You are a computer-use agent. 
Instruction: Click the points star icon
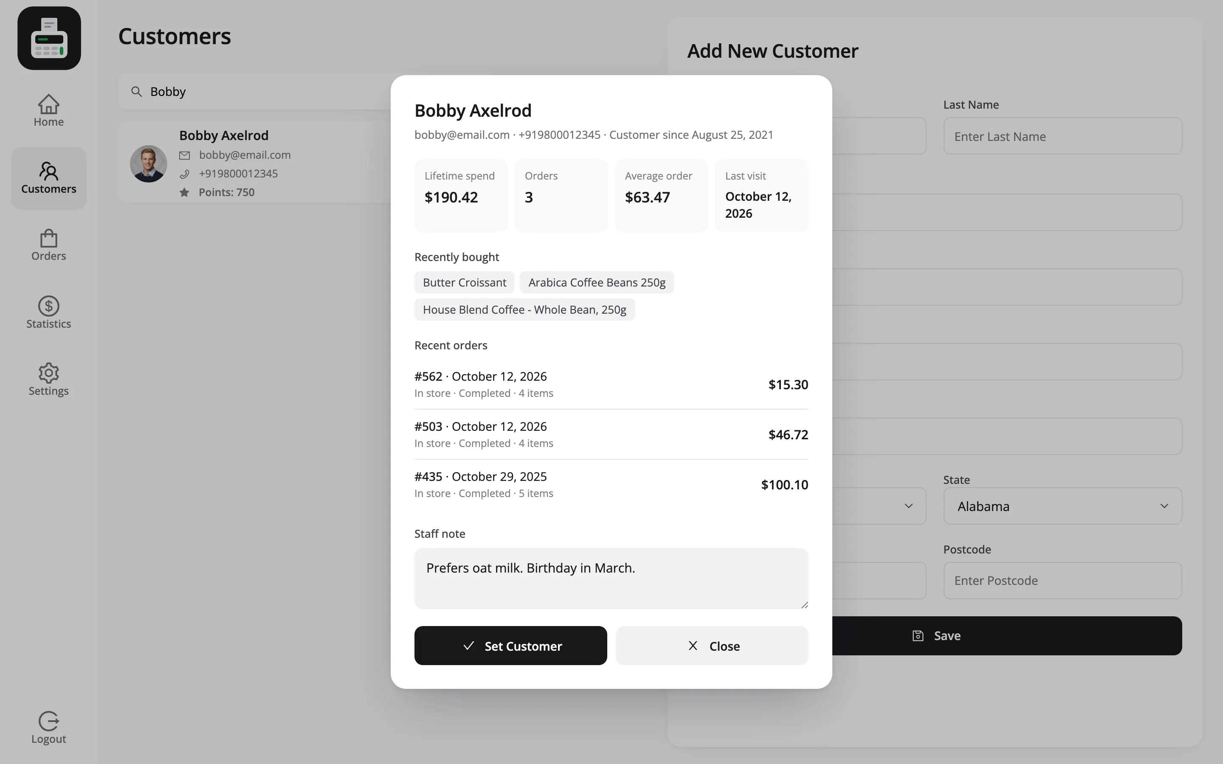tap(184, 192)
